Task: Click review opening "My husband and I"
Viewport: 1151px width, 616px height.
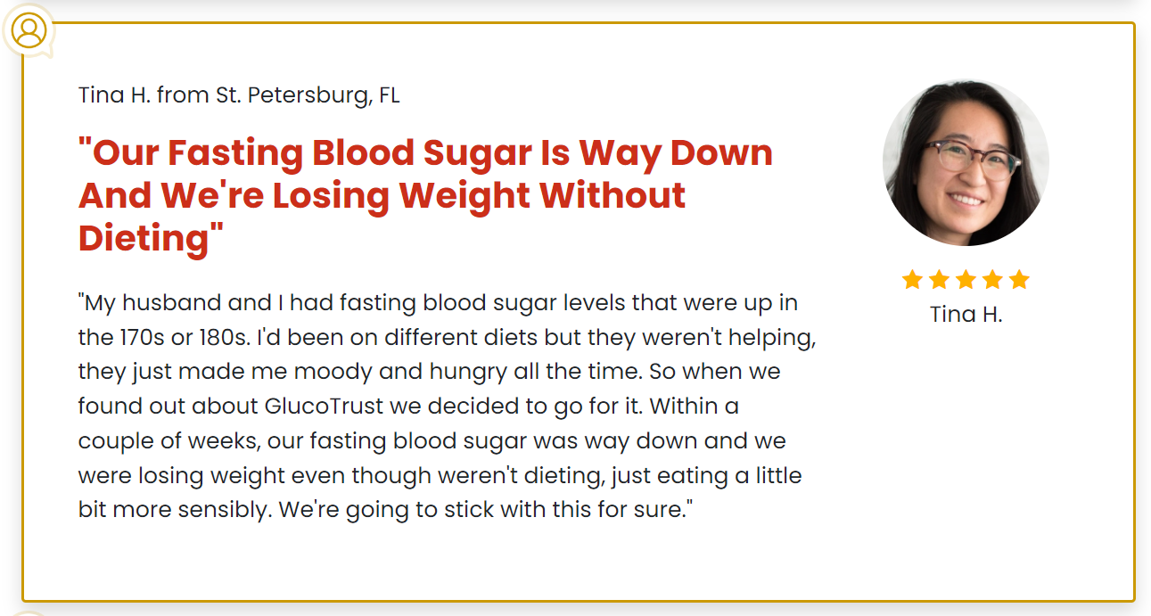Action: (185, 303)
